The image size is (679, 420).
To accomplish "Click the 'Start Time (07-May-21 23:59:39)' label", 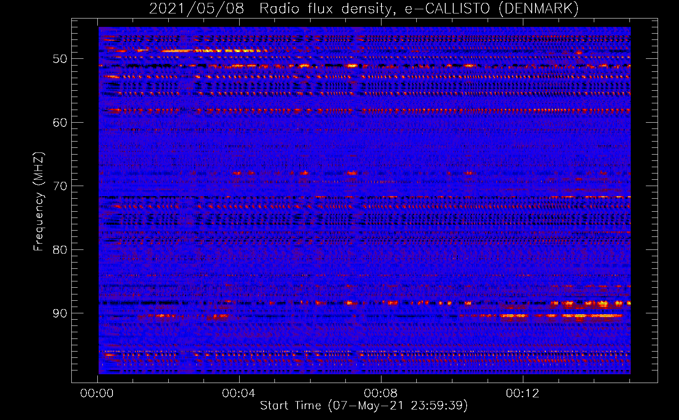I will click(x=364, y=406).
